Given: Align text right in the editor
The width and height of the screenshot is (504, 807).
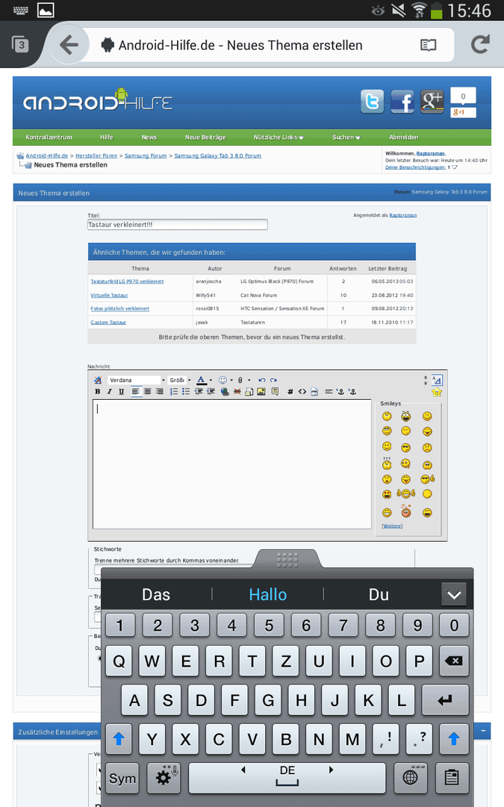Looking at the screenshot, I should 160,392.
